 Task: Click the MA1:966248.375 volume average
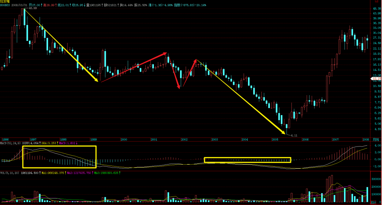[53, 173]
